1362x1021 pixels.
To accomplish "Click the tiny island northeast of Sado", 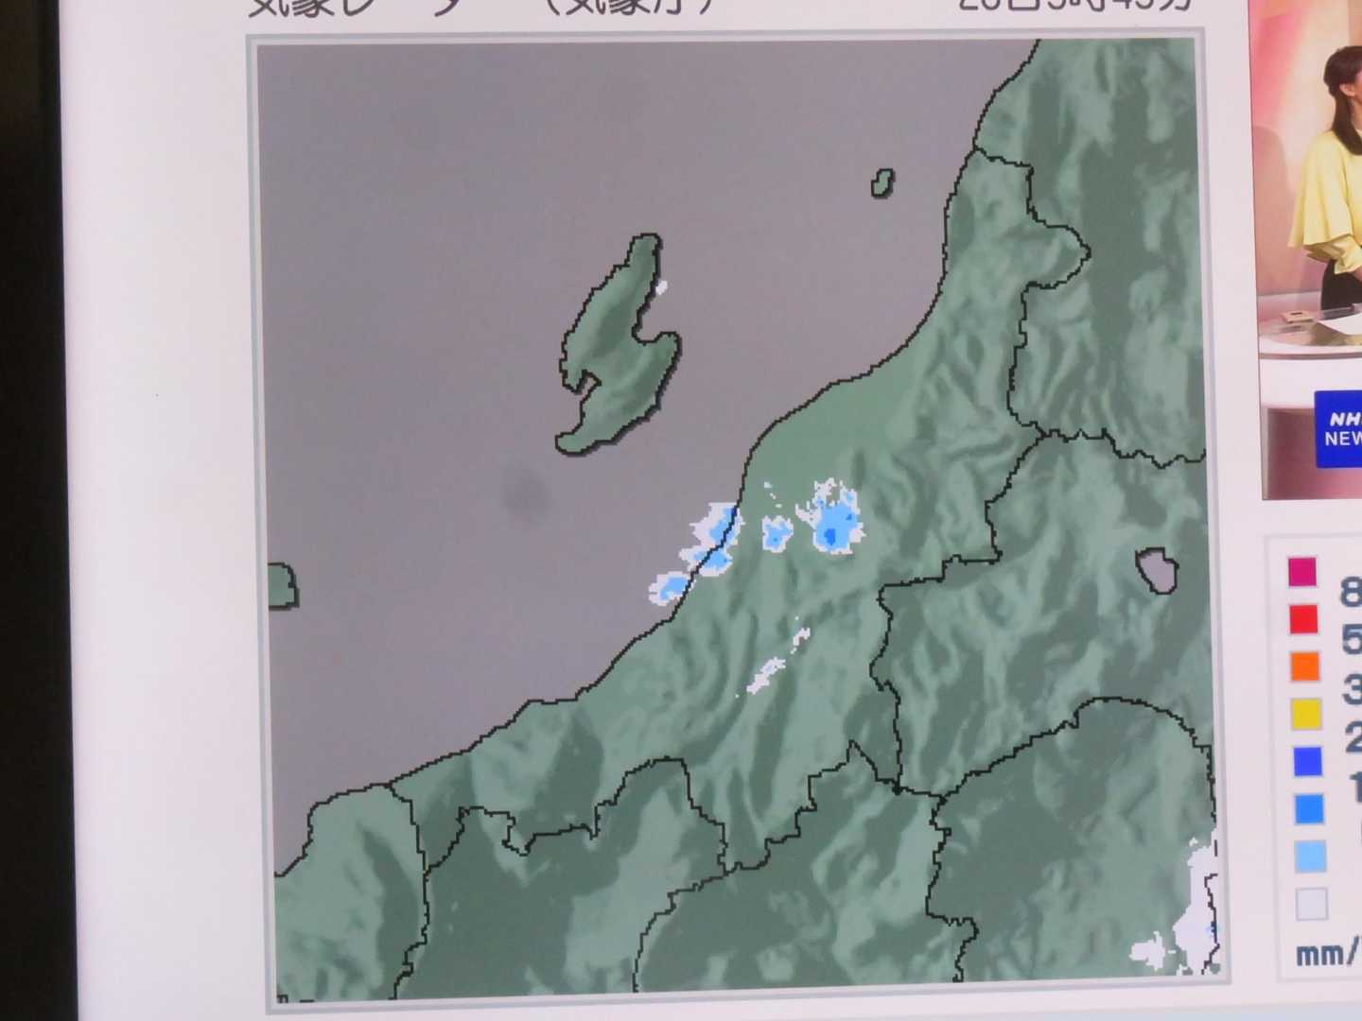I will [x=882, y=183].
